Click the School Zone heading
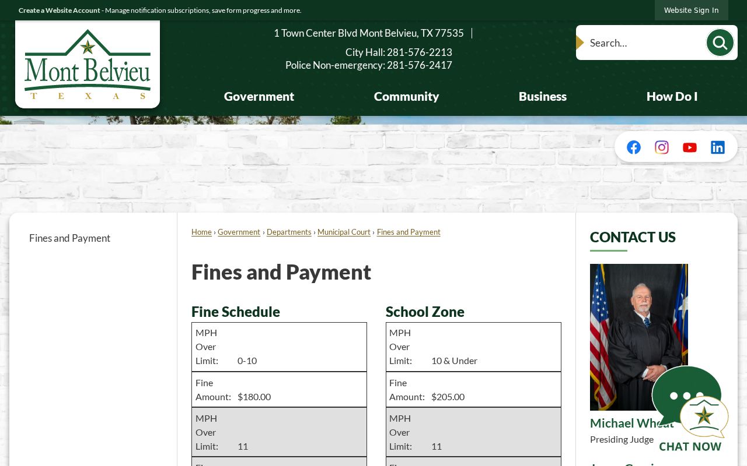 tap(425, 312)
